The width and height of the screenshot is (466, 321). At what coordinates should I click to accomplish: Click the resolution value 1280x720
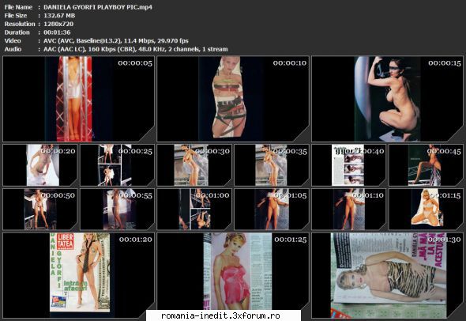pos(58,24)
